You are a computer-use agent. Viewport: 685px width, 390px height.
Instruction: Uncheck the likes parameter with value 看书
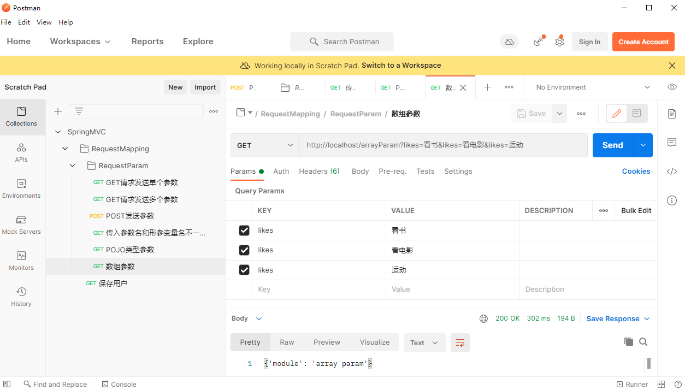click(x=244, y=231)
